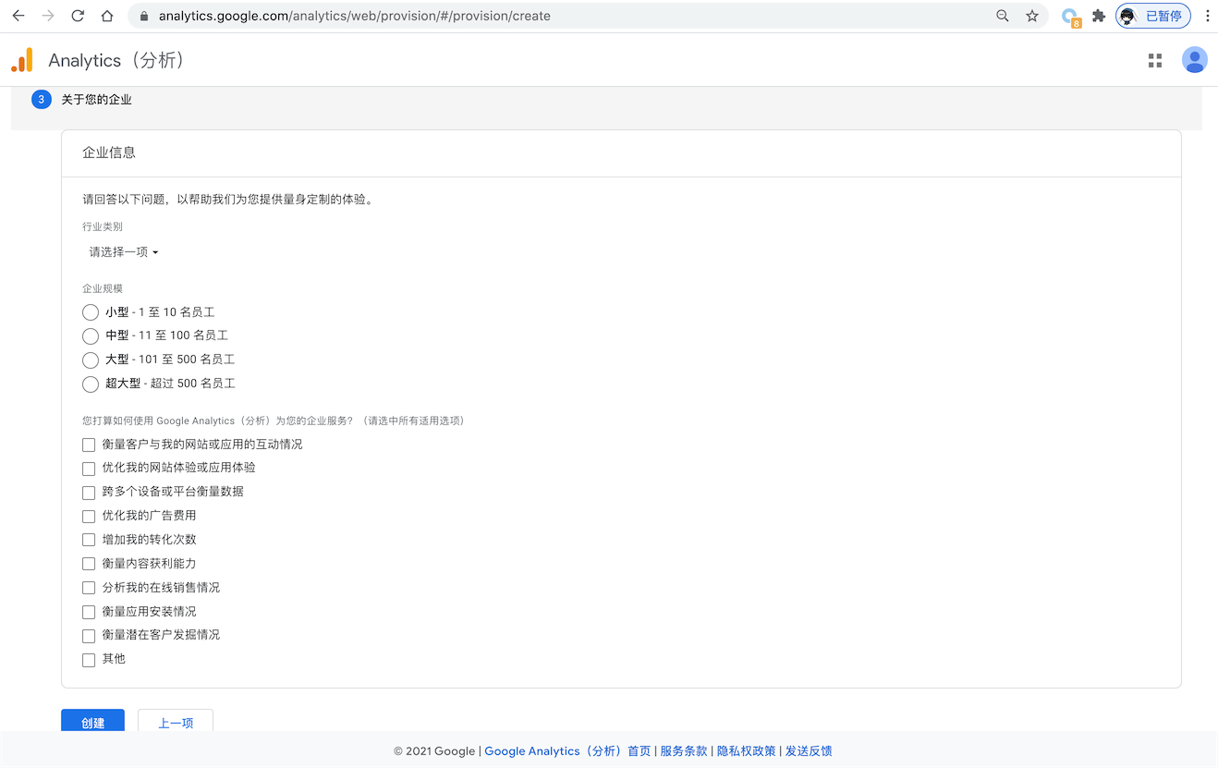
Task: Select the 小型 1 至 10 名员工 radio option
Action: pyautogui.click(x=91, y=312)
